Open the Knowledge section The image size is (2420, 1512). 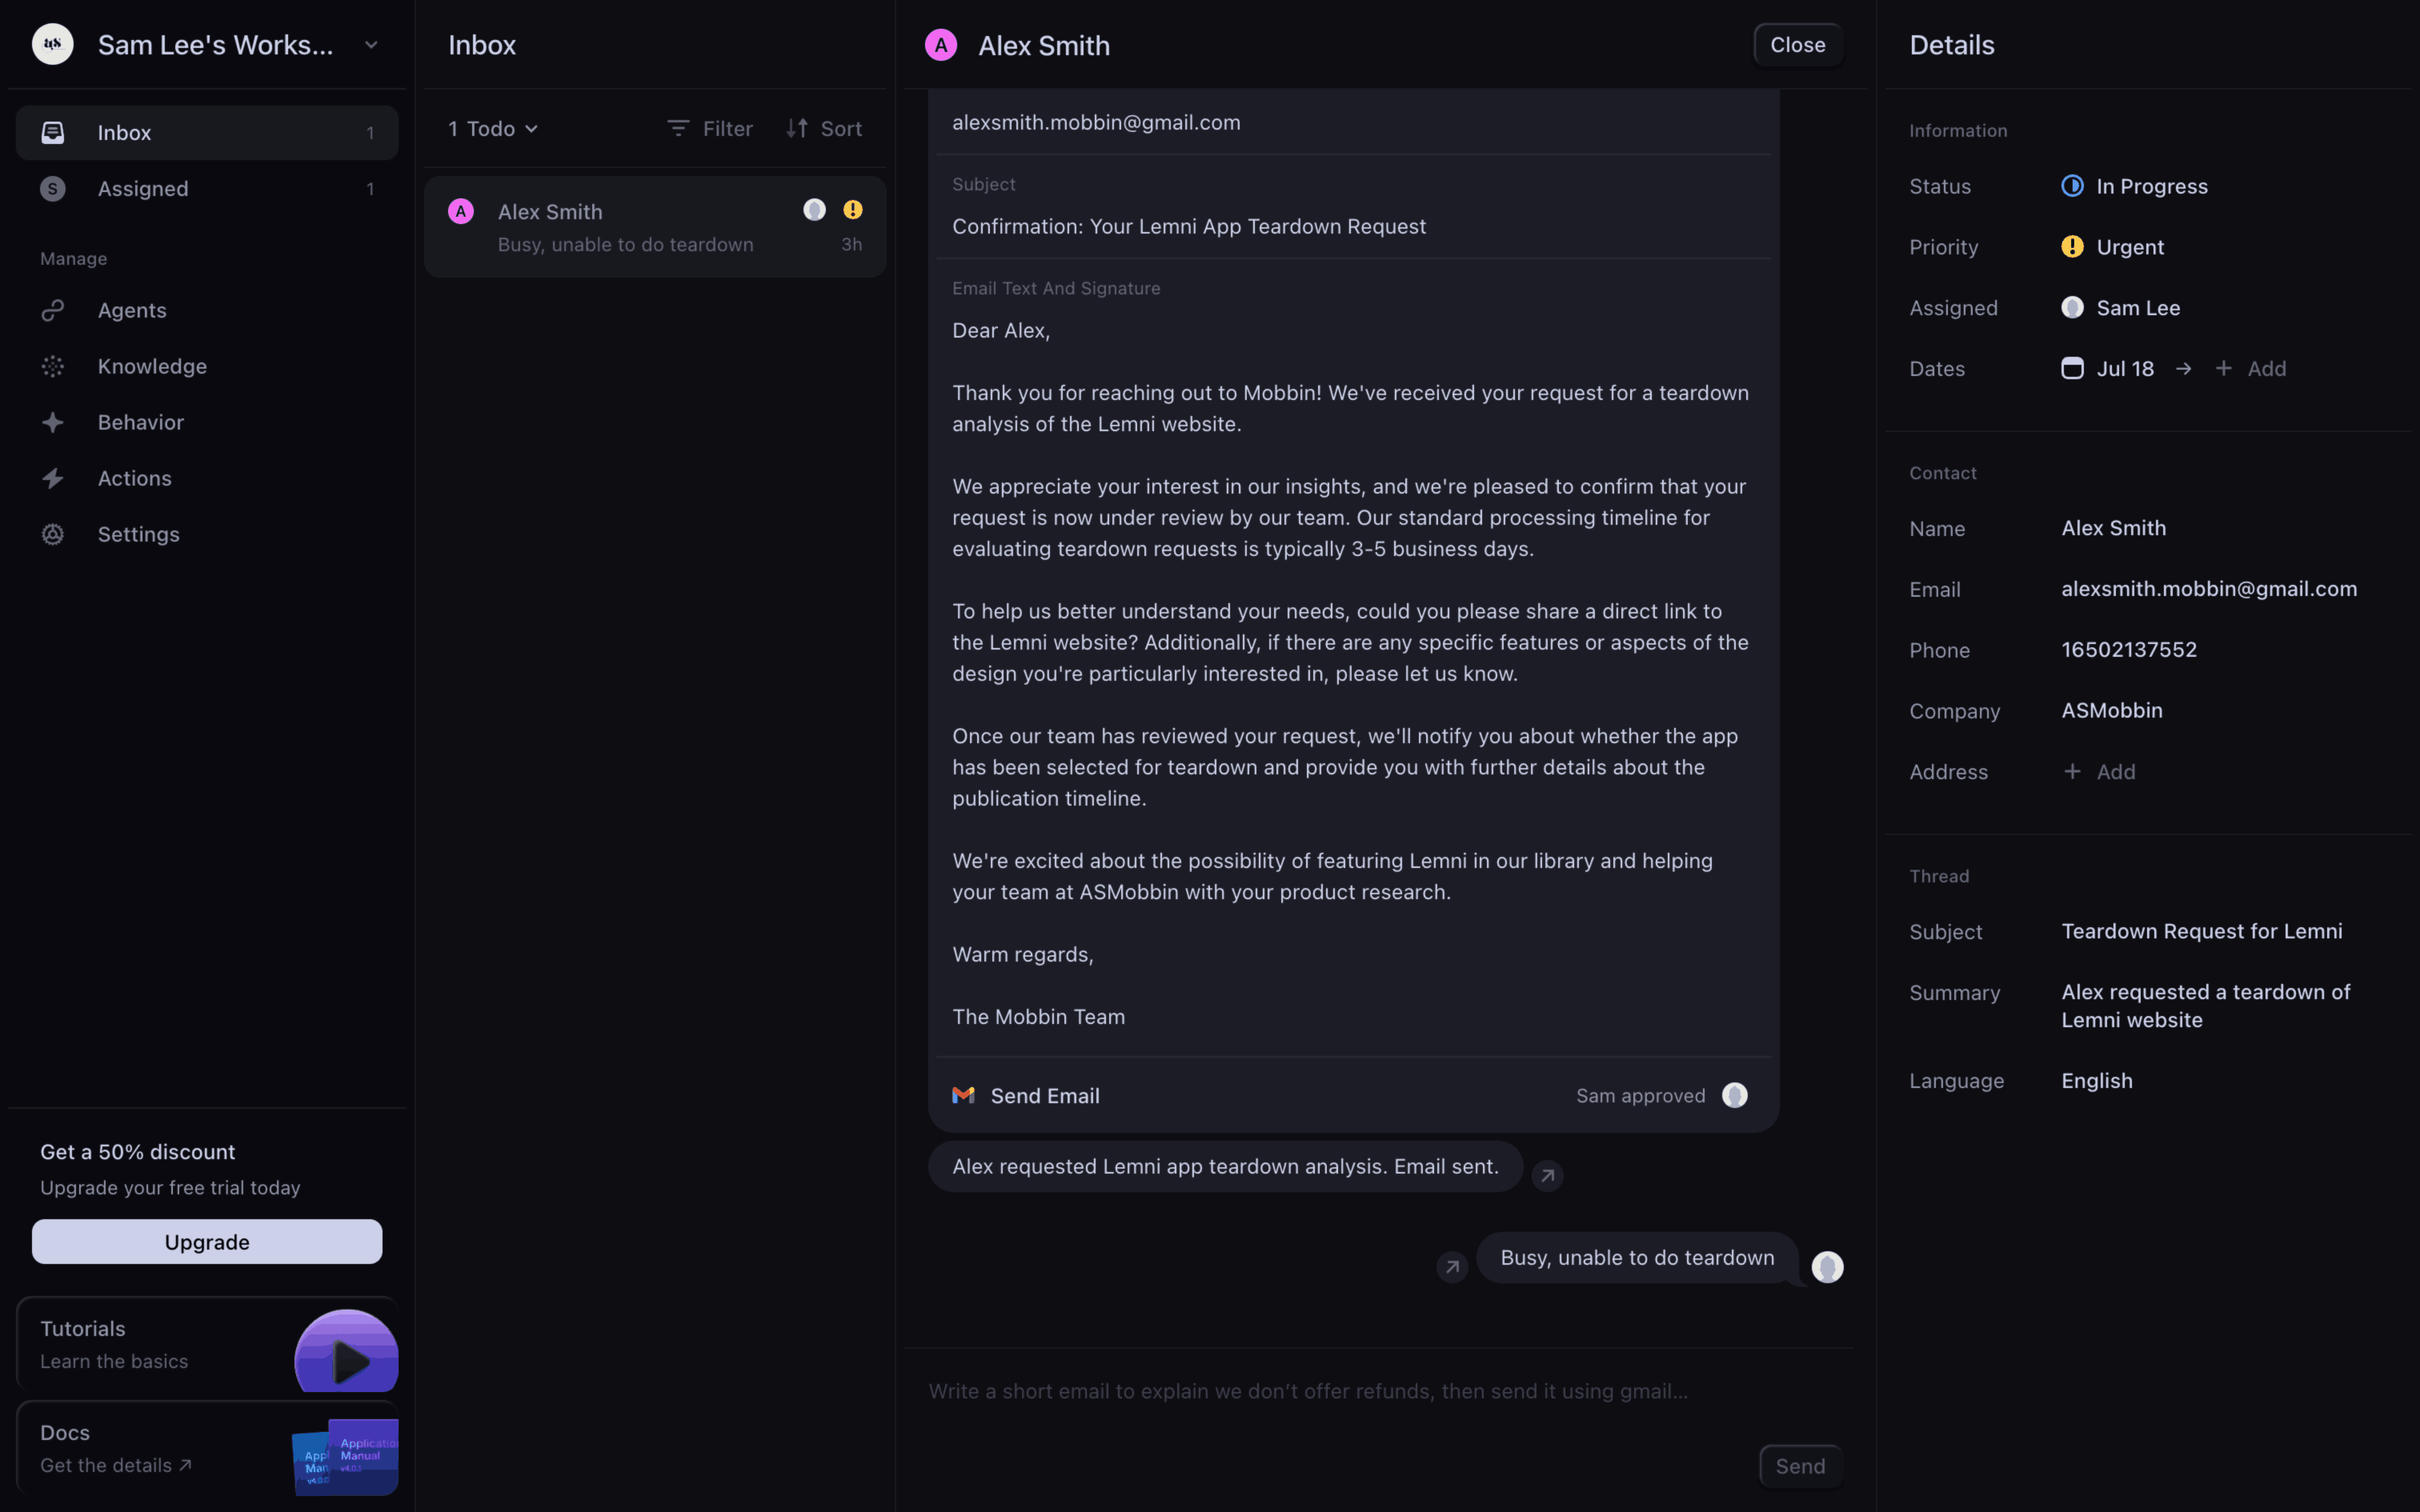tap(152, 366)
